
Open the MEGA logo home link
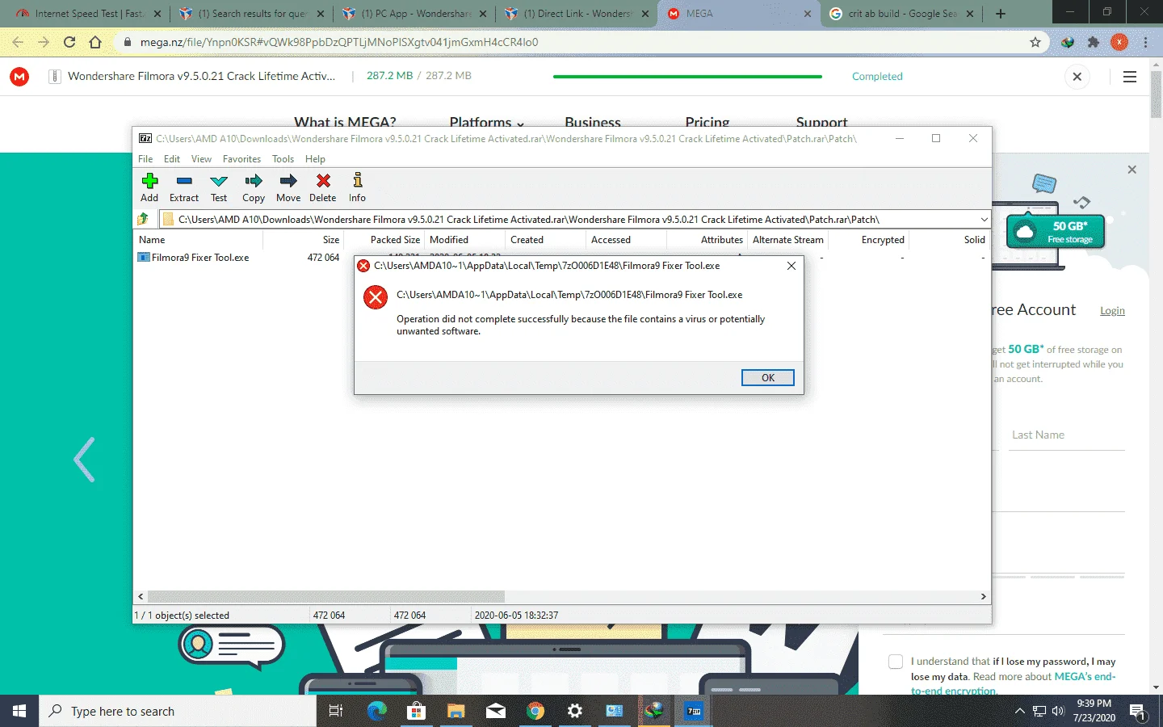tap(19, 76)
